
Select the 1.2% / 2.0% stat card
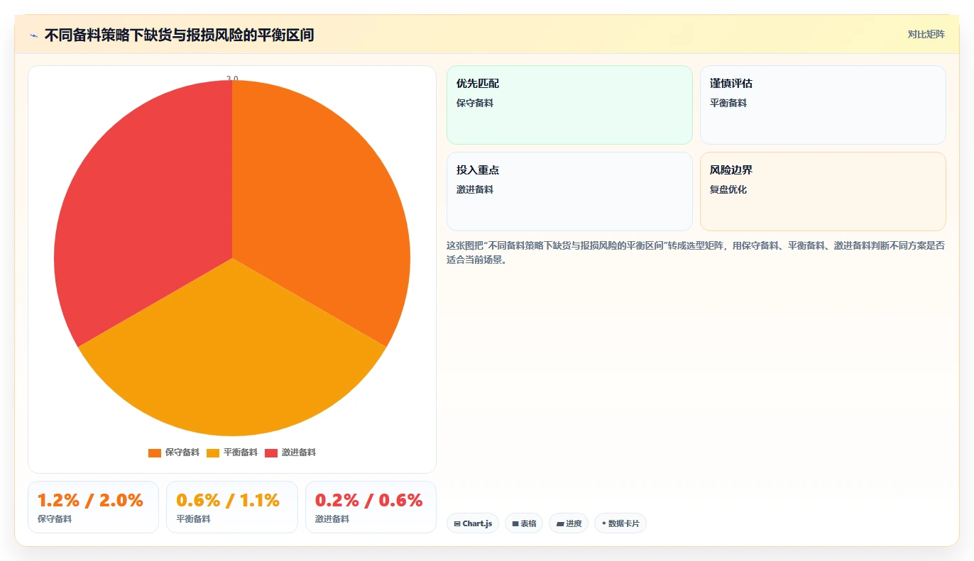pos(93,507)
